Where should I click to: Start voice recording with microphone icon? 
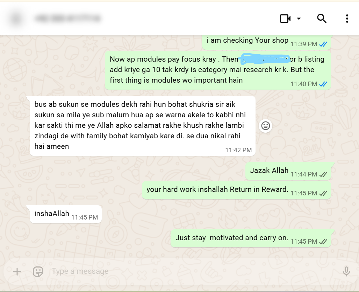346,271
